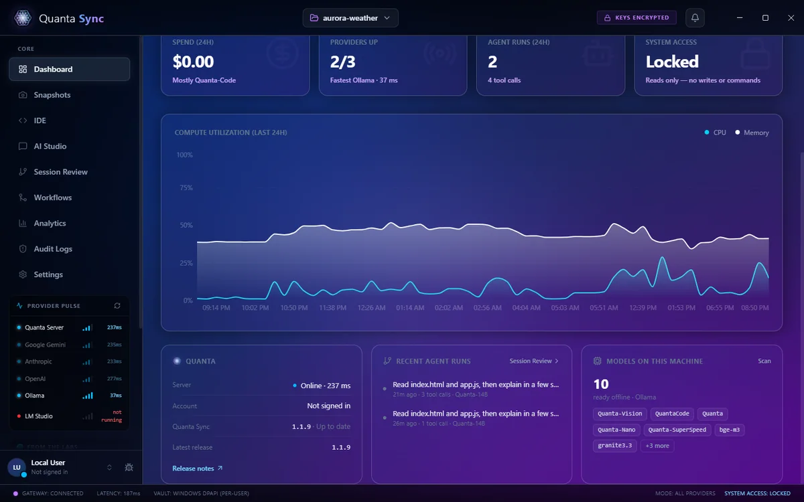Click 'Gateway: Connected' in status bar
The width and height of the screenshot is (804, 502).
(48, 493)
